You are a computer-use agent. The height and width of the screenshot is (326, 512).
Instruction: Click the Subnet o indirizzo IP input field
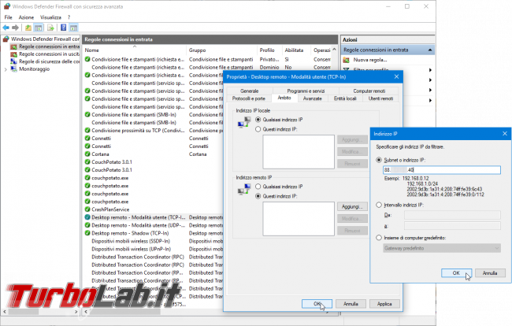441,169
